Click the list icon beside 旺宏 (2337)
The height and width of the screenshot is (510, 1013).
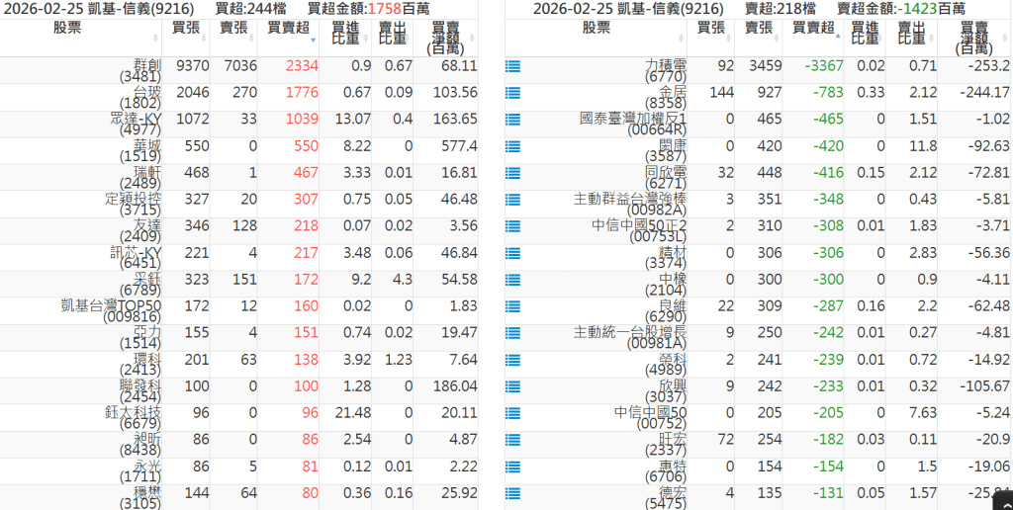coord(512,441)
